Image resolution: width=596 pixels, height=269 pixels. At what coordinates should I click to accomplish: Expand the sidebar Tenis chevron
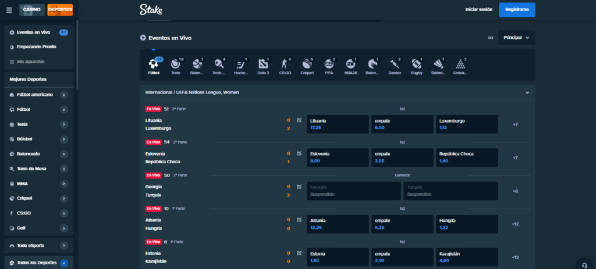point(64,124)
